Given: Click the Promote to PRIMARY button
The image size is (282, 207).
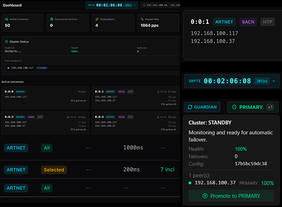Looking at the screenshot, I should (231, 196).
